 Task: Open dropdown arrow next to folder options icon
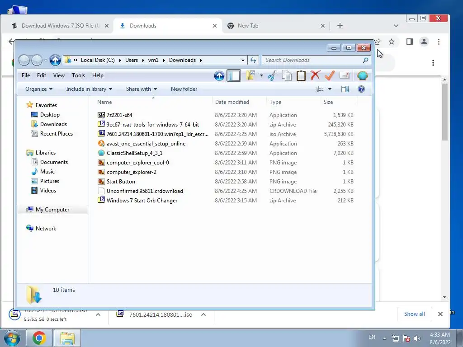tap(261, 76)
